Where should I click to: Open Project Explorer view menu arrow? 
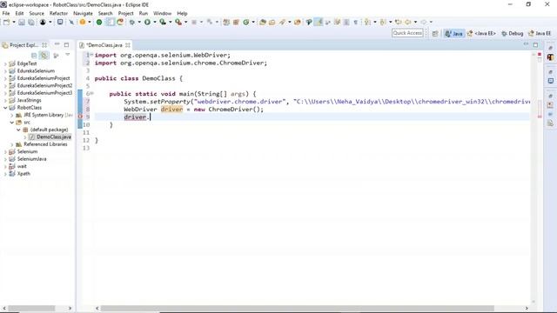[68, 55]
